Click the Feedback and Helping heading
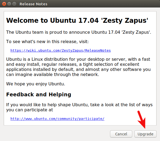Viewport: 160px width, 141px height. coord(39,94)
